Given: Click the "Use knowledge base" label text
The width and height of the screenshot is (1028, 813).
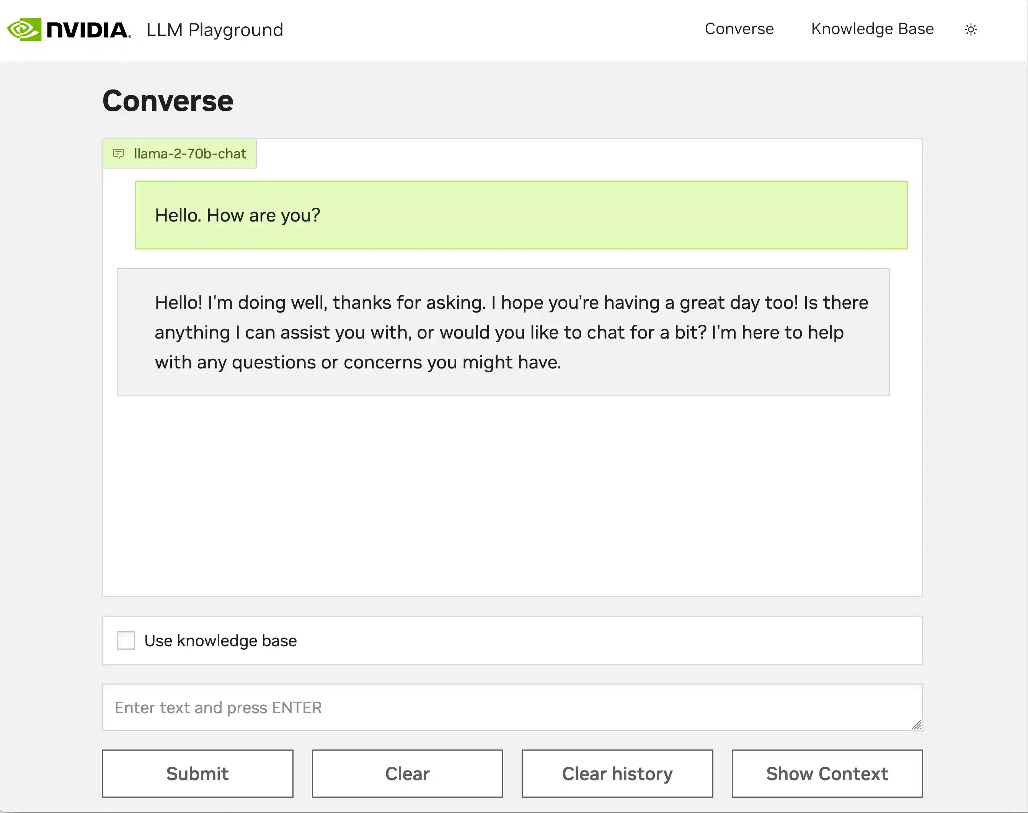Looking at the screenshot, I should pos(220,641).
